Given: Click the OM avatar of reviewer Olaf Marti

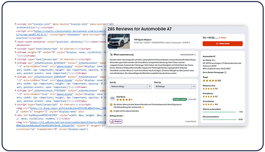Looking at the screenshot, I should click(112, 98).
